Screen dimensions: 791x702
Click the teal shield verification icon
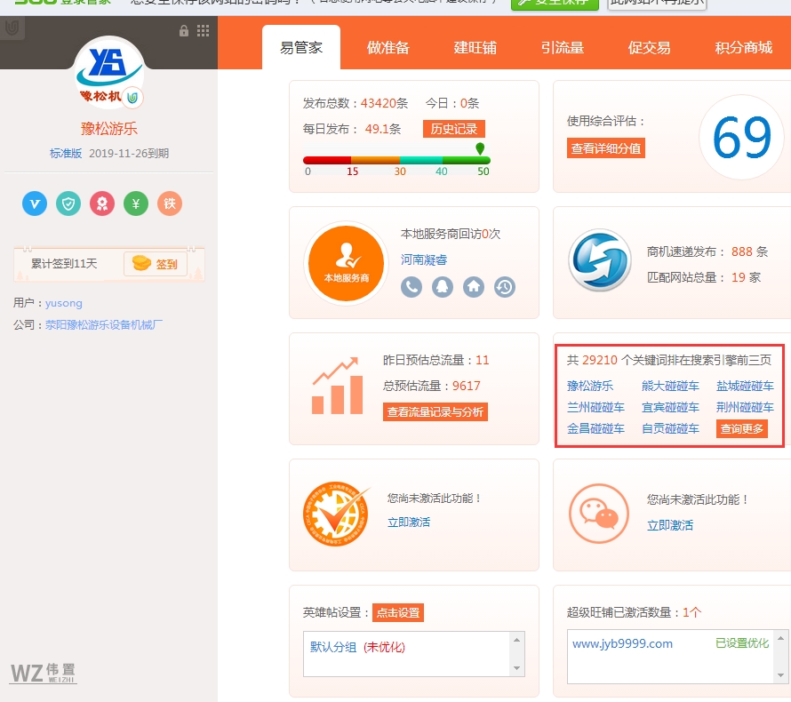click(x=68, y=203)
